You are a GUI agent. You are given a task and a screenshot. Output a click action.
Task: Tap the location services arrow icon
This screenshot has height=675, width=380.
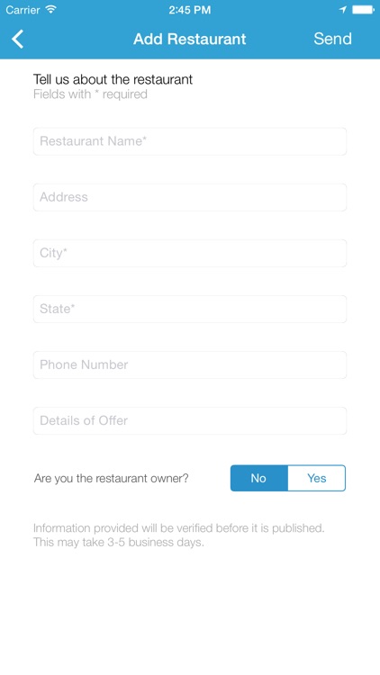(343, 10)
